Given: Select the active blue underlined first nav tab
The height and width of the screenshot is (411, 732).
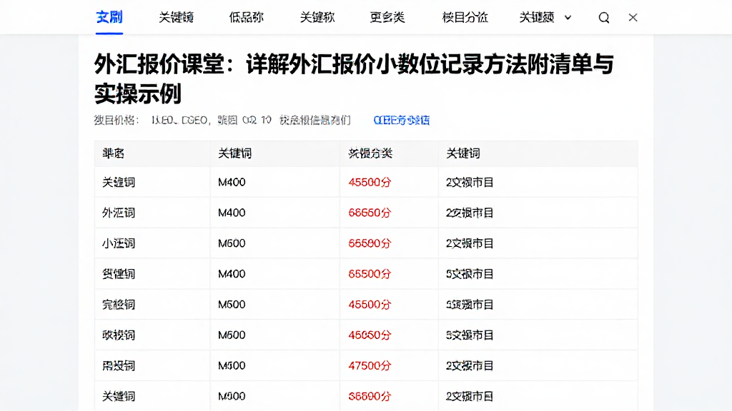Looking at the screenshot, I should pos(109,17).
